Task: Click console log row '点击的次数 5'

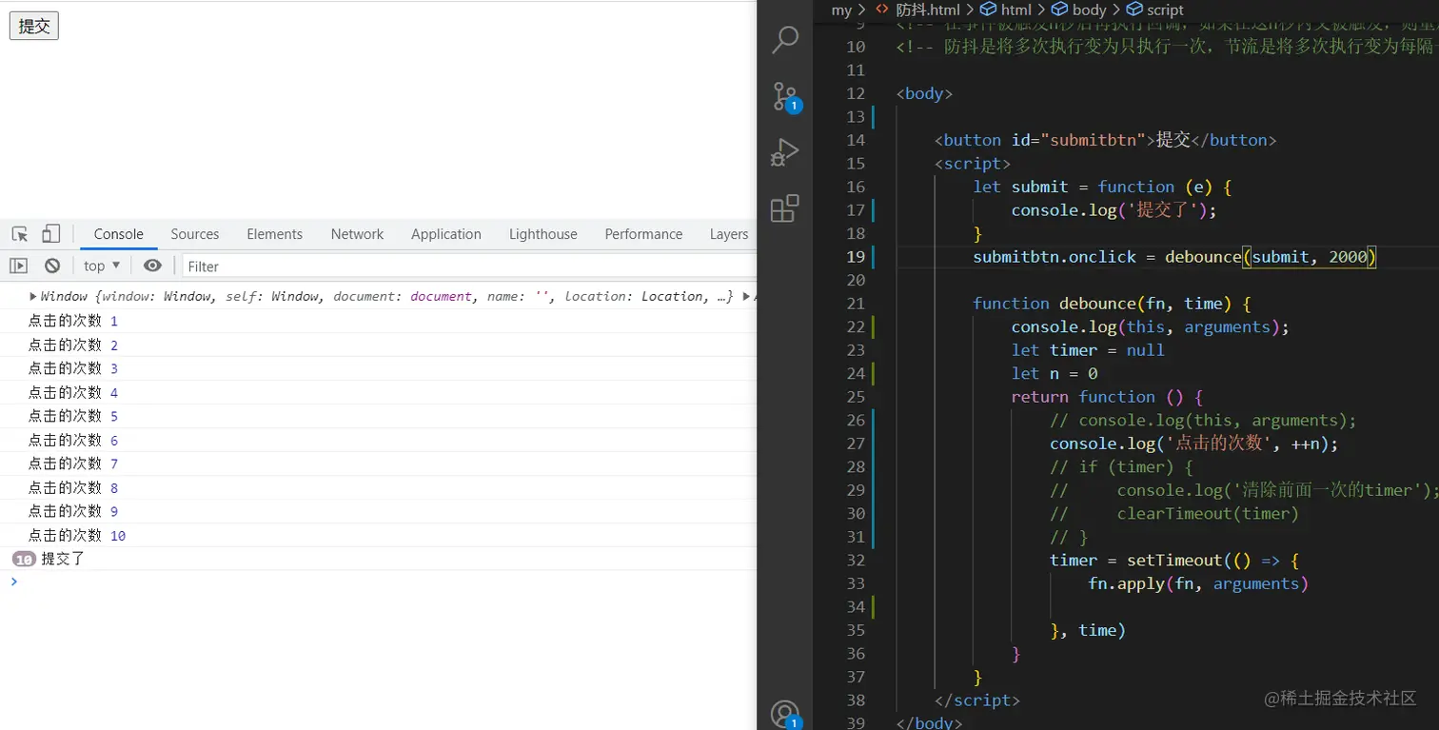Action: (378, 416)
